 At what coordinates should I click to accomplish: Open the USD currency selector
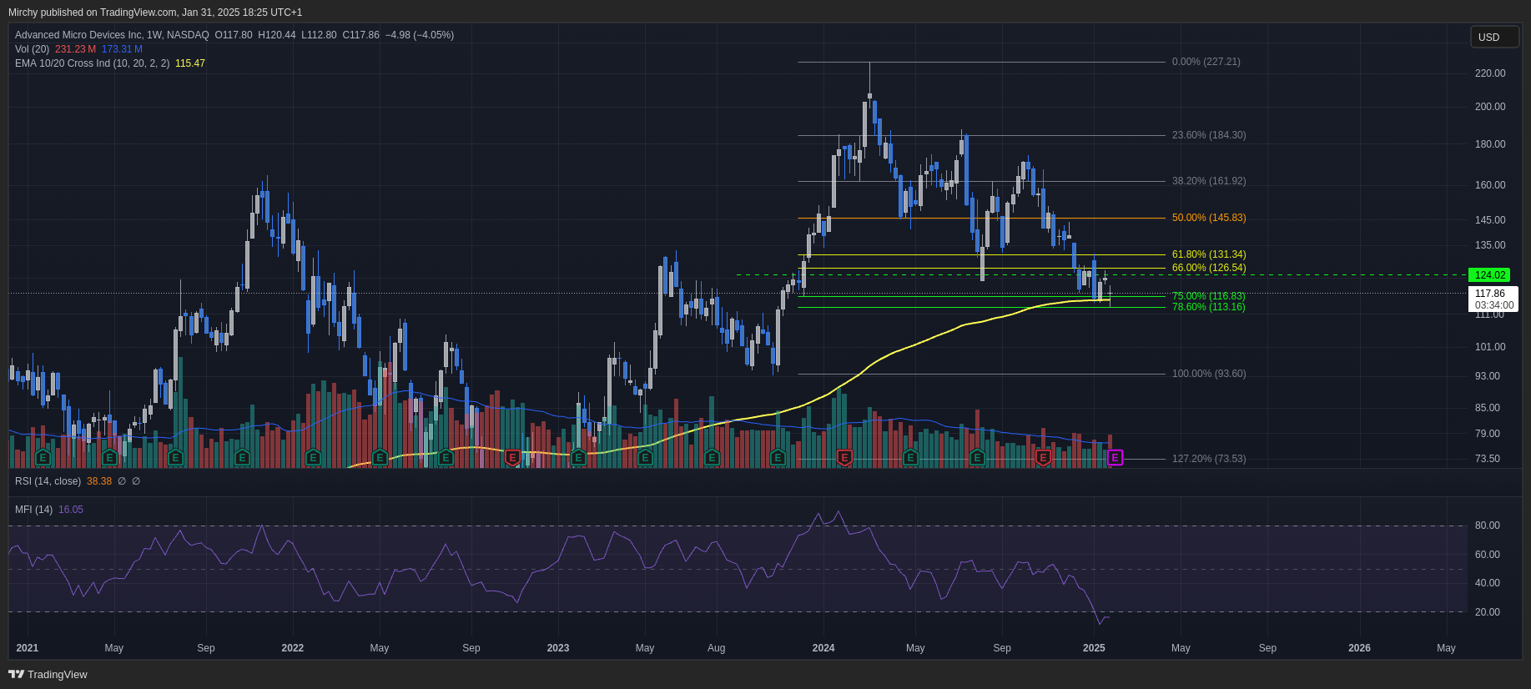1493,38
